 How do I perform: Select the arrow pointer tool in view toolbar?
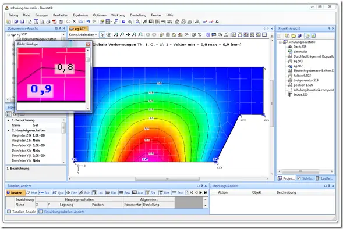click(x=102, y=35)
